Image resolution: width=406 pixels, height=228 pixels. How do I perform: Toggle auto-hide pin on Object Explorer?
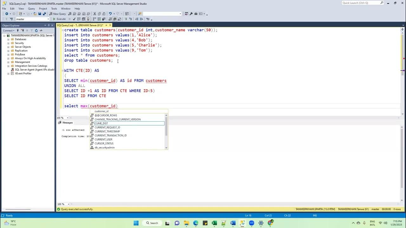[x=49, y=25]
